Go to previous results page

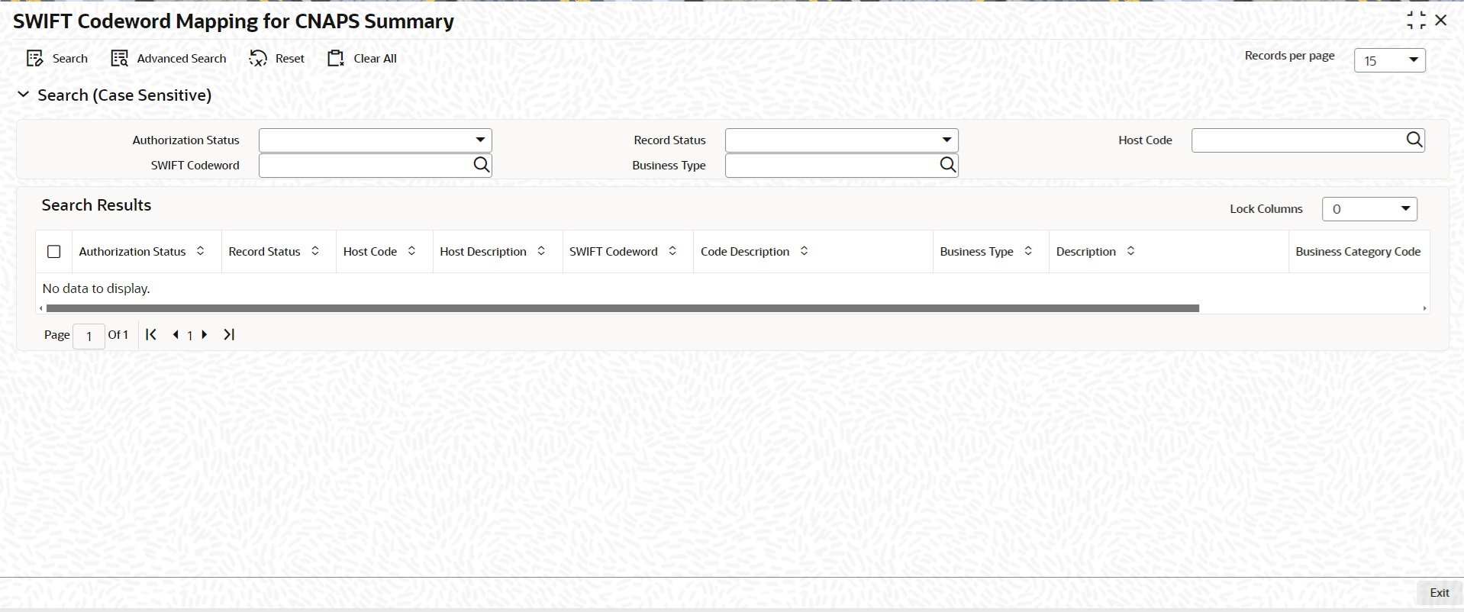pos(176,334)
